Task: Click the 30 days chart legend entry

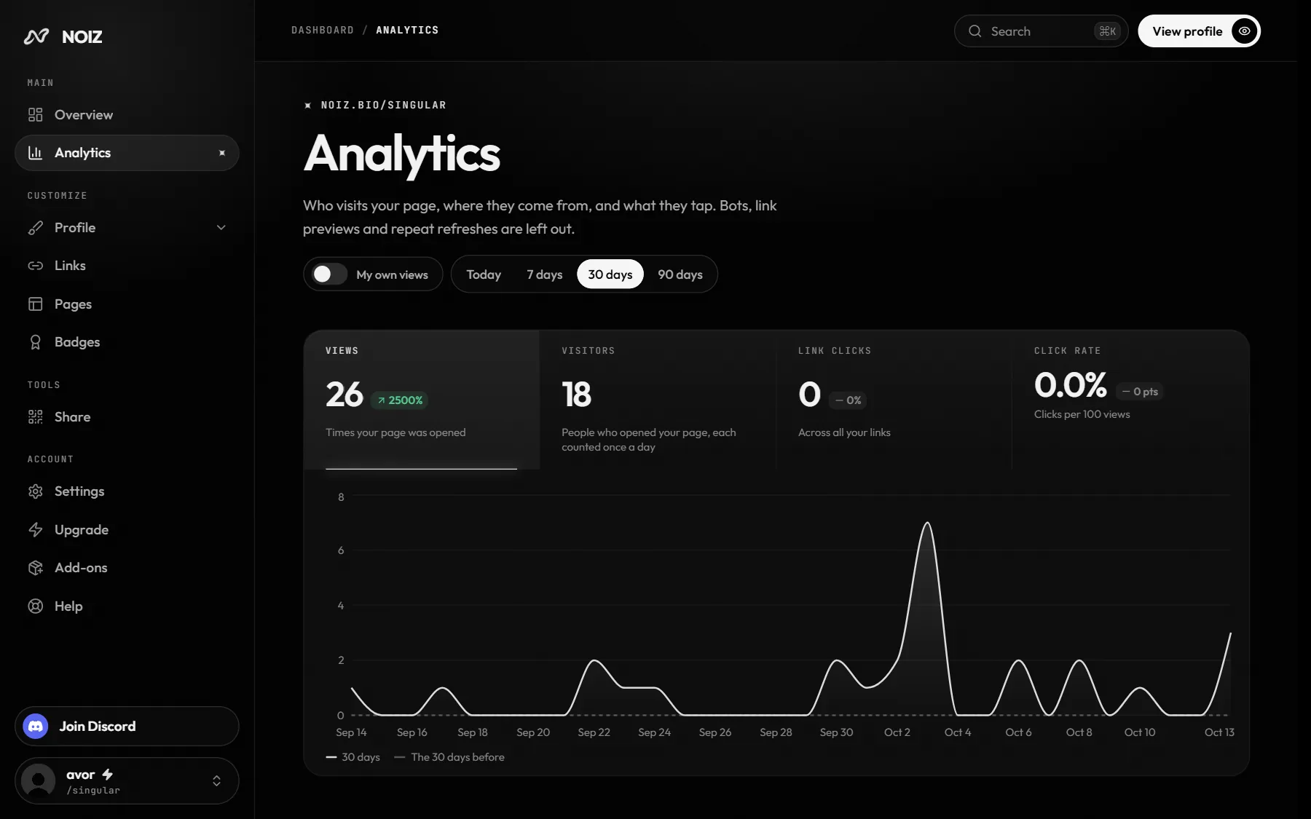Action: coord(353,757)
